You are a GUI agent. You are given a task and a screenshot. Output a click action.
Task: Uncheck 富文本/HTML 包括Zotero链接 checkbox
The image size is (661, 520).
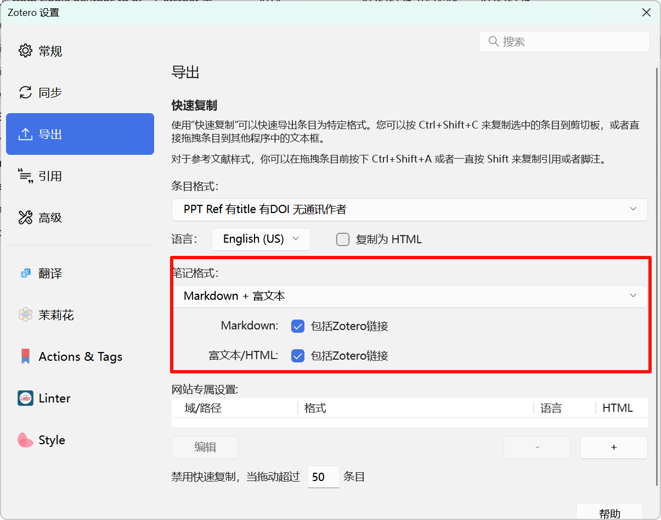click(298, 356)
